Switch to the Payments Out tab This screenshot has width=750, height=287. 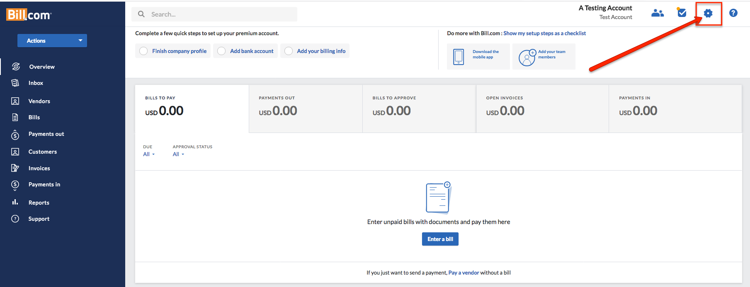tap(306, 109)
